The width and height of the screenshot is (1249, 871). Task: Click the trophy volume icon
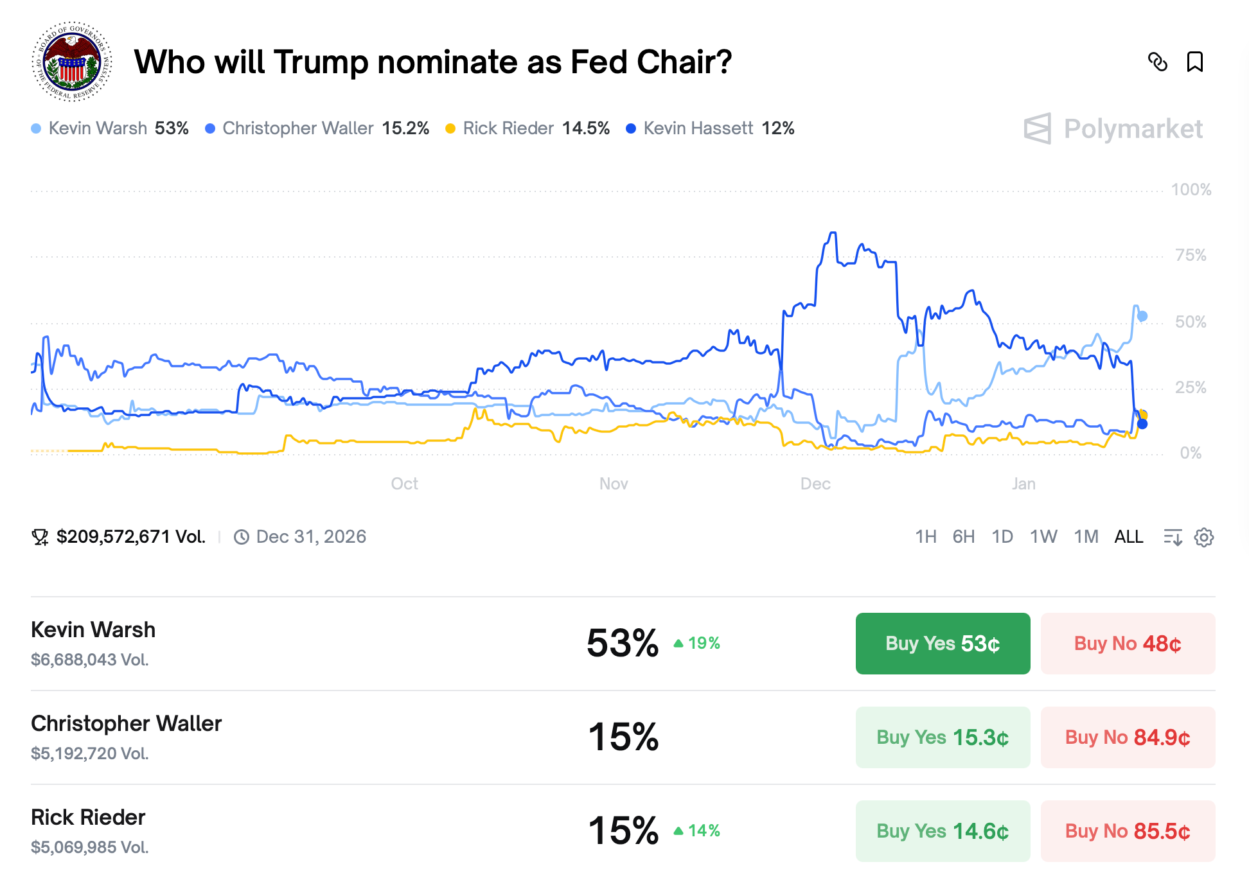[x=40, y=537]
